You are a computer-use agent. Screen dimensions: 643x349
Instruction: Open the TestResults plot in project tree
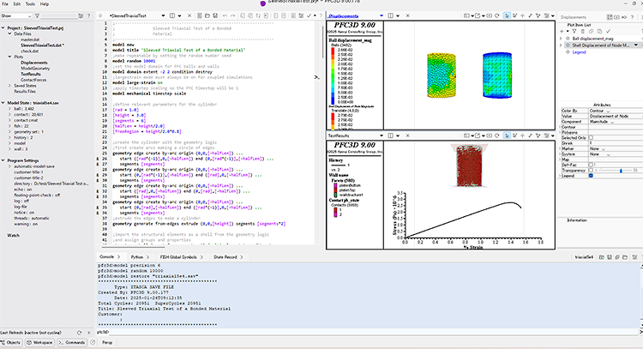tap(31, 75)
